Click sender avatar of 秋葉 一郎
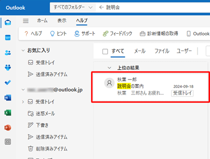The image size is (210, 159). pyautogui.click(x=109, y=83)
